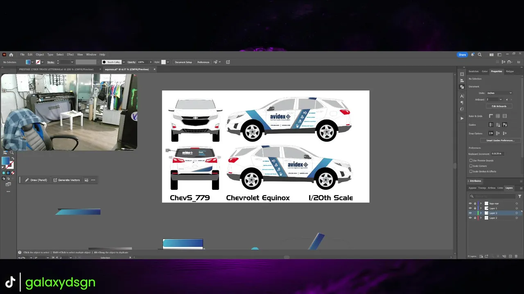This screenshot has width=524, height=294.
Task: Open the graphic Style dropdown arrow
Action: 167,62
